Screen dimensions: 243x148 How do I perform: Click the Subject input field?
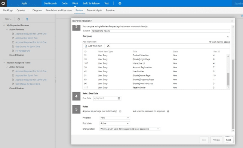point(160,31)
